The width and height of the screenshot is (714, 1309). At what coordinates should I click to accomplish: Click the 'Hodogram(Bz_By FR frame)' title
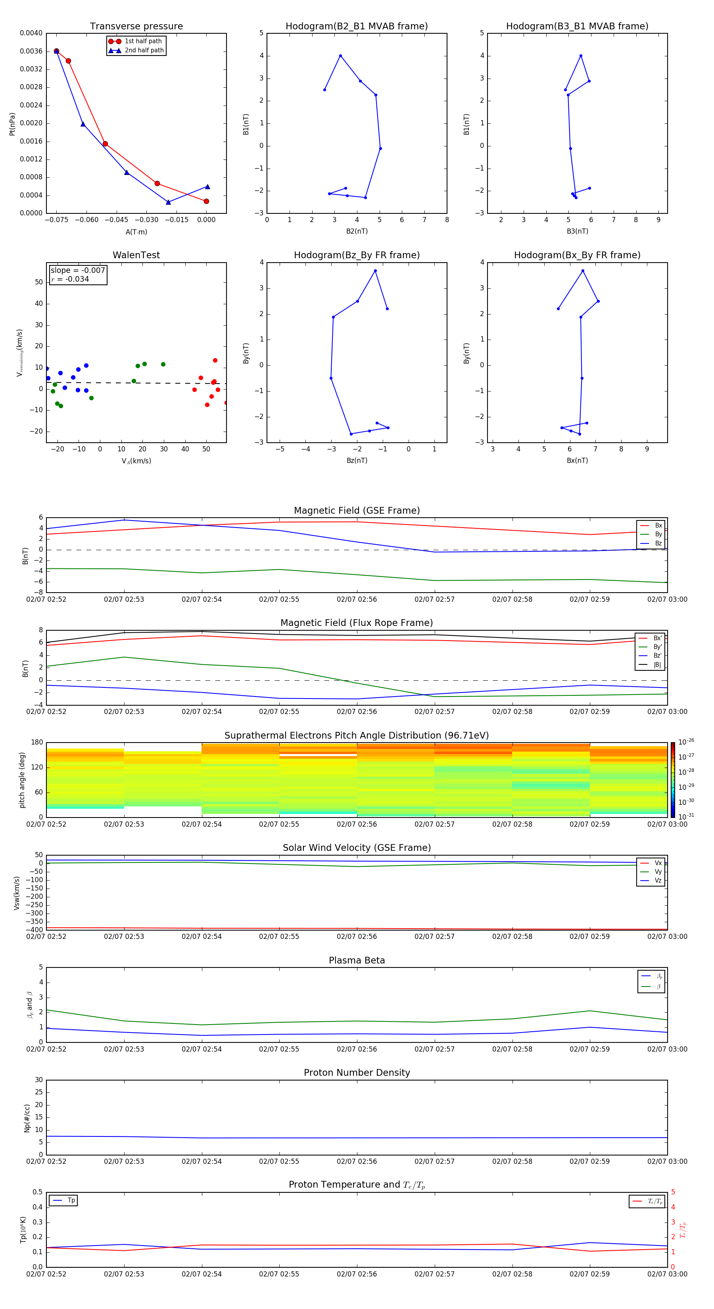[357, 255]
